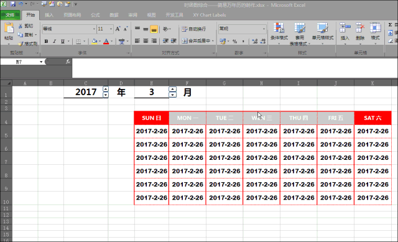Click the Select All corner button
This screenshot has width=398, height=242.
coord(6,83)
